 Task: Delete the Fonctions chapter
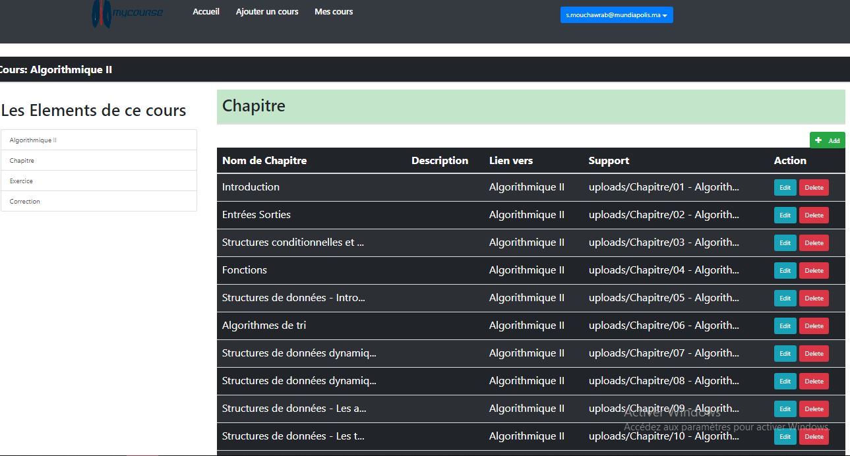click(x=814, y=271)
